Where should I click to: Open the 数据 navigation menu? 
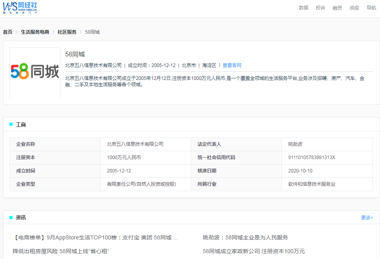coord(303,8)
